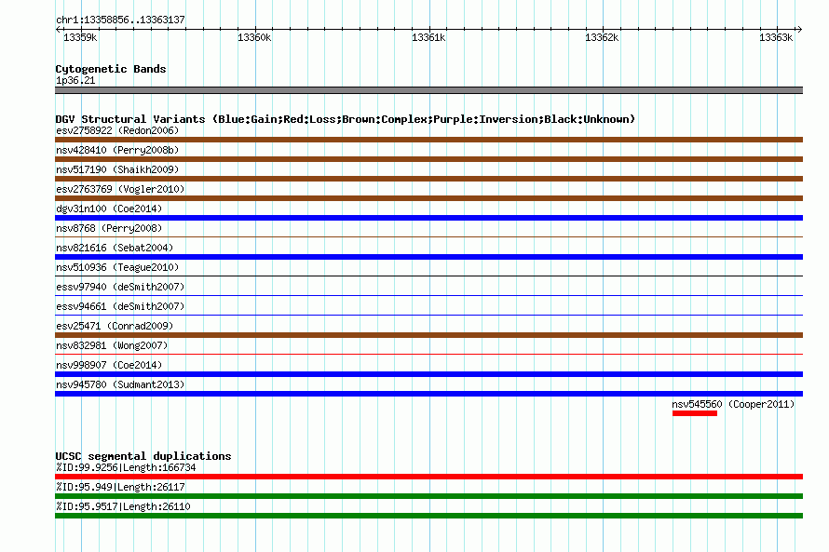Click the 1p36.21 band label
Image resolution: width=829 pixels, height=552 pixels.
[x=75, y=80]
